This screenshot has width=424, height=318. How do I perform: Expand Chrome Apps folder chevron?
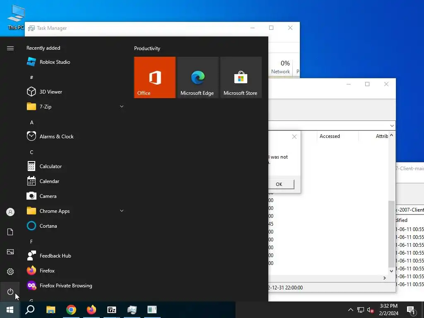click(x=122, y=211)
